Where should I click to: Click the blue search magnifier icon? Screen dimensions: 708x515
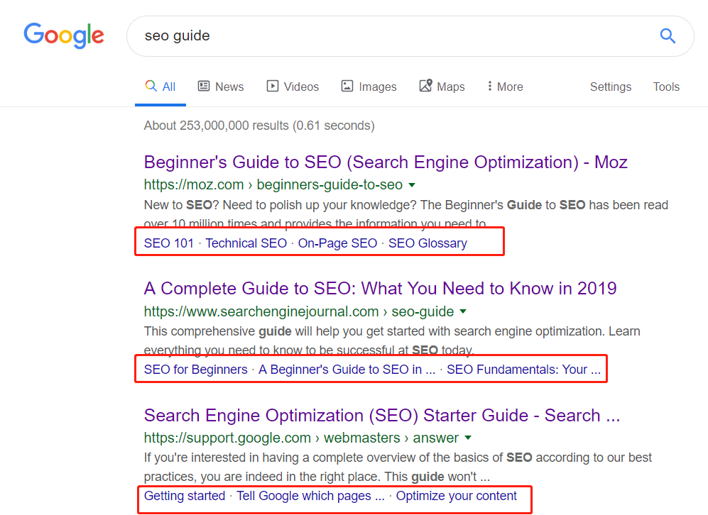[668, 35]
